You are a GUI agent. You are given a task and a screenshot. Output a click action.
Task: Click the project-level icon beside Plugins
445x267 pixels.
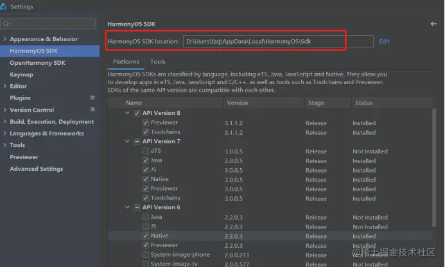click(92, 98)
